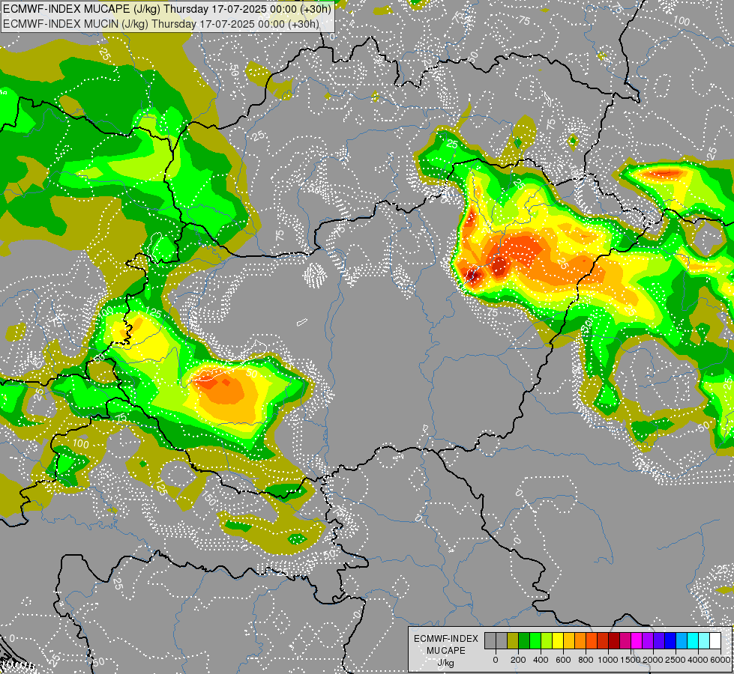Click the legend value 6000

(x=721, y=660)
